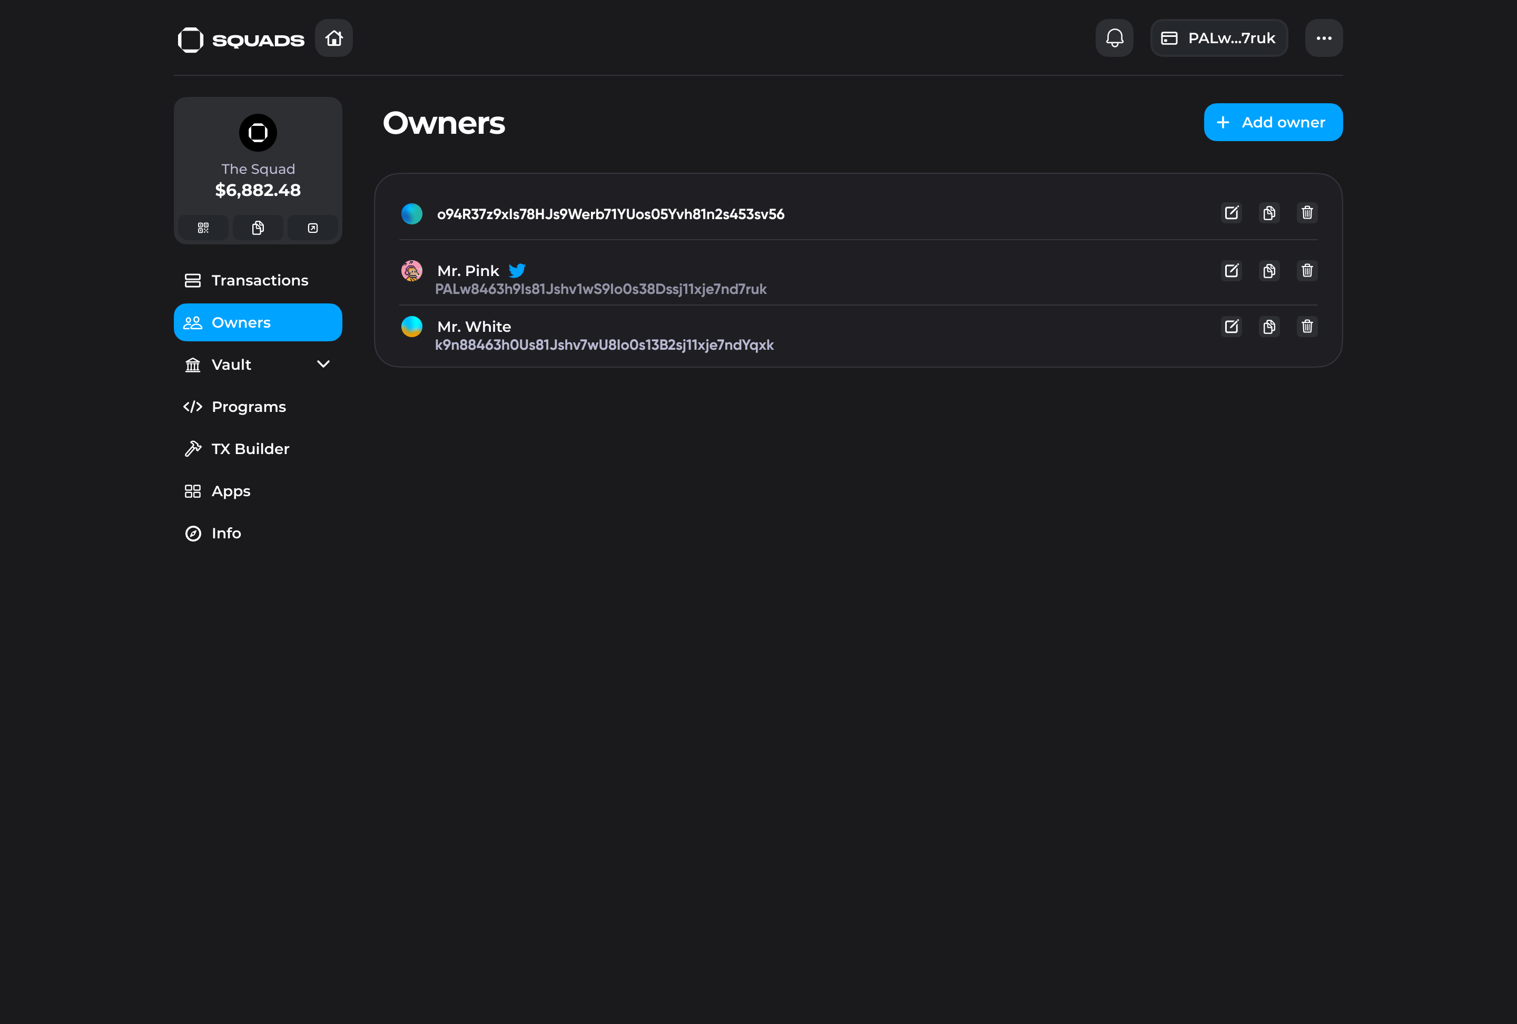Open the notifications bell
Image resolution: width=1517 pixels, height=1024 pixels.
(1114, 38)
